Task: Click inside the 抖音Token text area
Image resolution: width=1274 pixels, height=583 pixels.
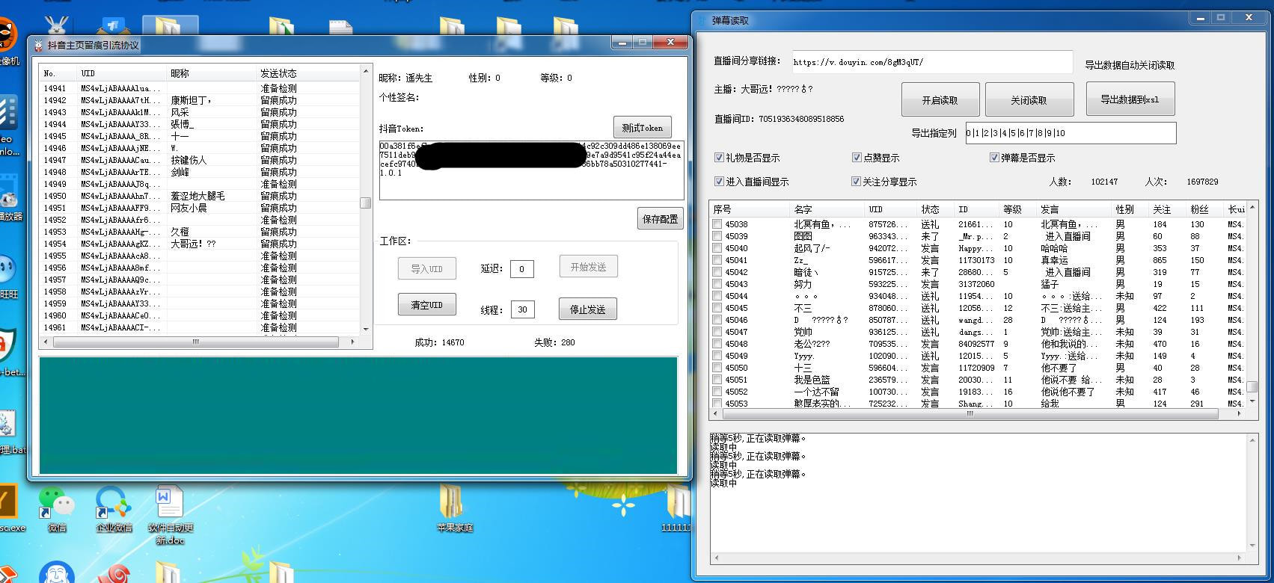Action: [531, 170]
